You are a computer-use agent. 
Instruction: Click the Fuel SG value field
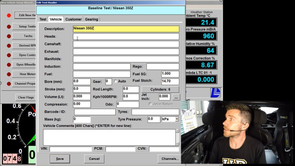(x=170, y=74)
